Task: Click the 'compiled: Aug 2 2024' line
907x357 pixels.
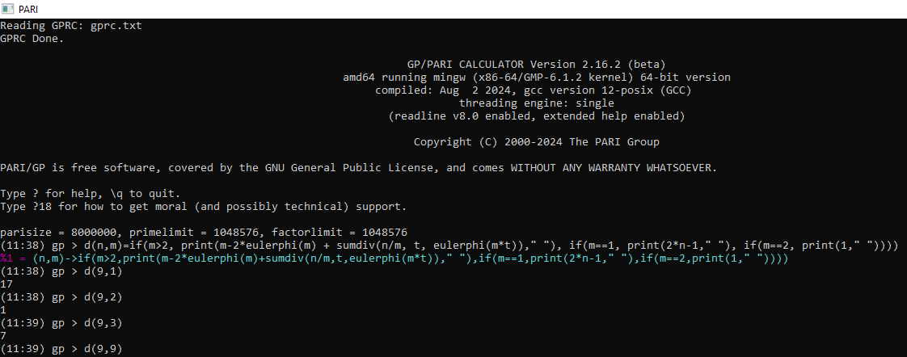Action: click(533, 90)
